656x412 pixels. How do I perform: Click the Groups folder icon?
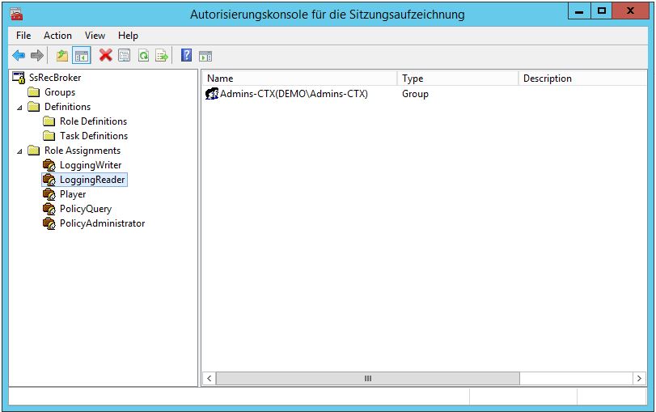click(x=33, y=92)
